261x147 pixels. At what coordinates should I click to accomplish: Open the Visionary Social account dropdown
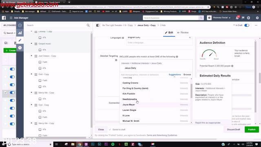coord(222,18)
